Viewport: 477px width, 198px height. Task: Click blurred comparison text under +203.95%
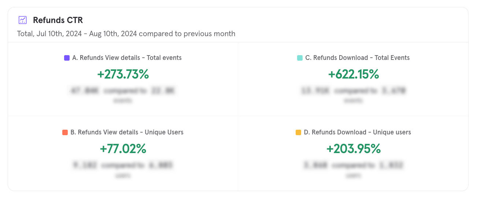coord(354,165)
